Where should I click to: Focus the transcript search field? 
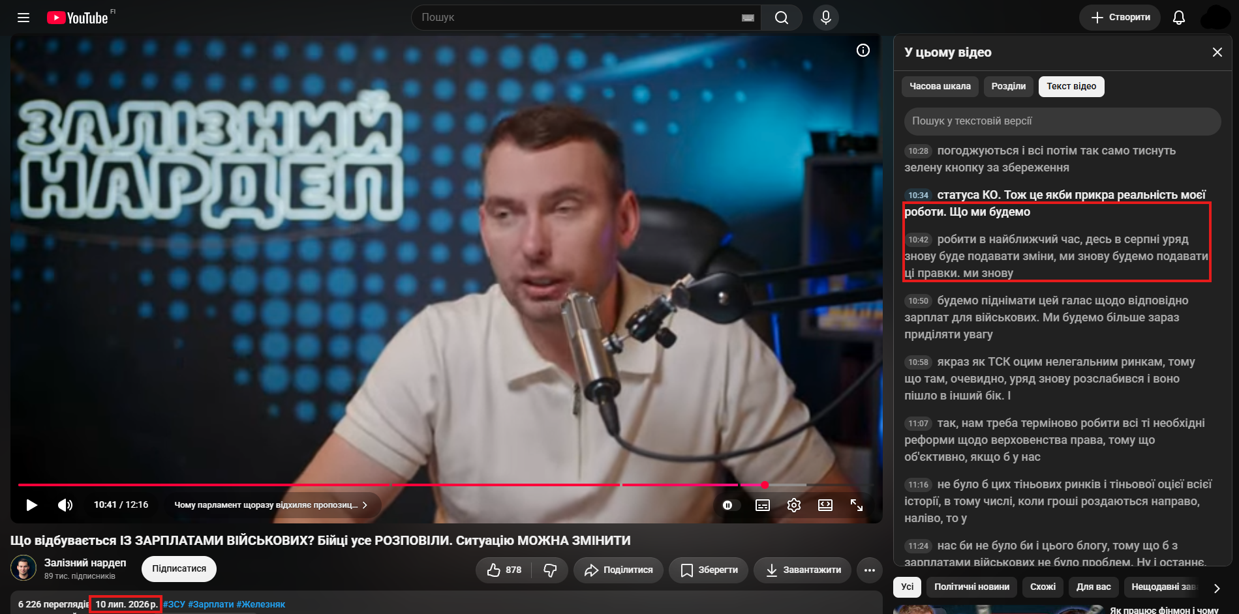[1062, 121]
